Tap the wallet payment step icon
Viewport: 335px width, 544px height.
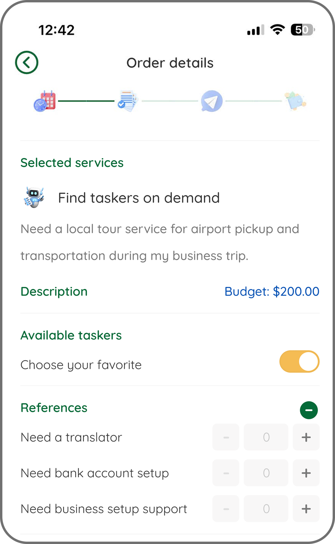(x=295, y=101)
